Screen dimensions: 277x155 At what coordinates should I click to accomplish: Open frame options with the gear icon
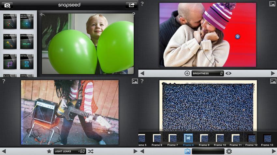click(x=229, y=151)
